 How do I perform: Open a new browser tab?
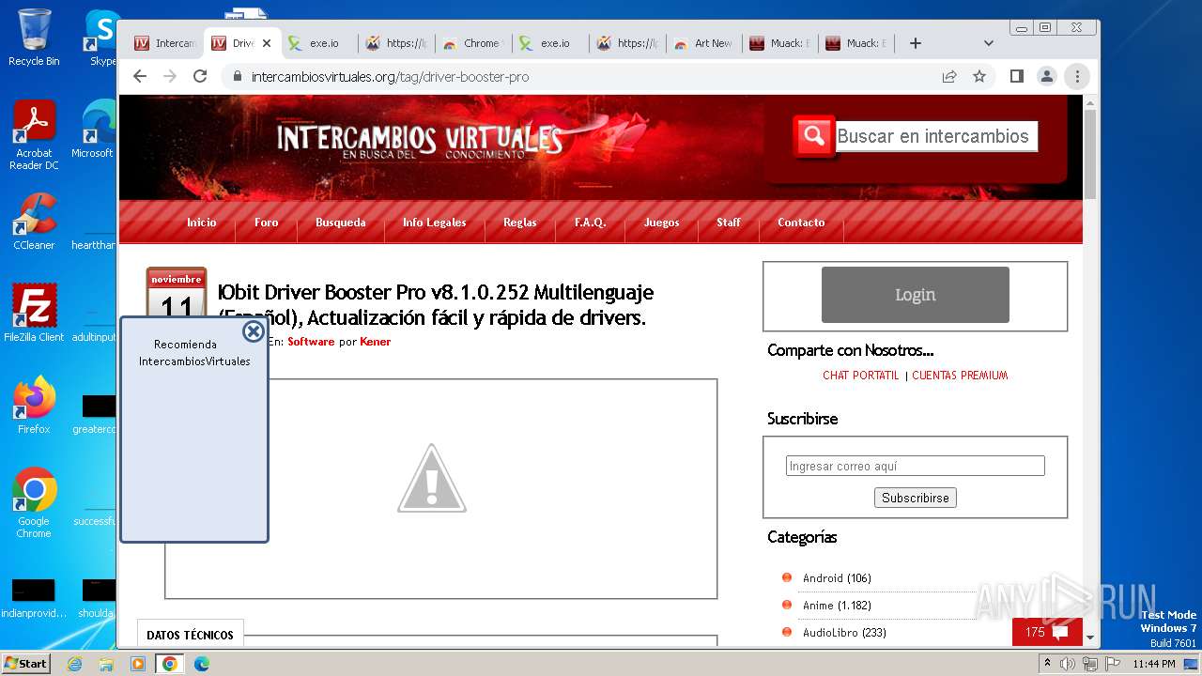(916, 43)
